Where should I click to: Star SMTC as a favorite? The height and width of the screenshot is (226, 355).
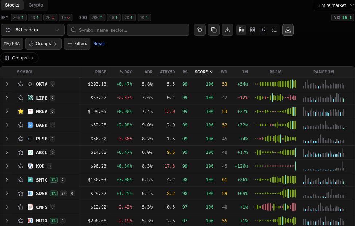tap(21, 180)
